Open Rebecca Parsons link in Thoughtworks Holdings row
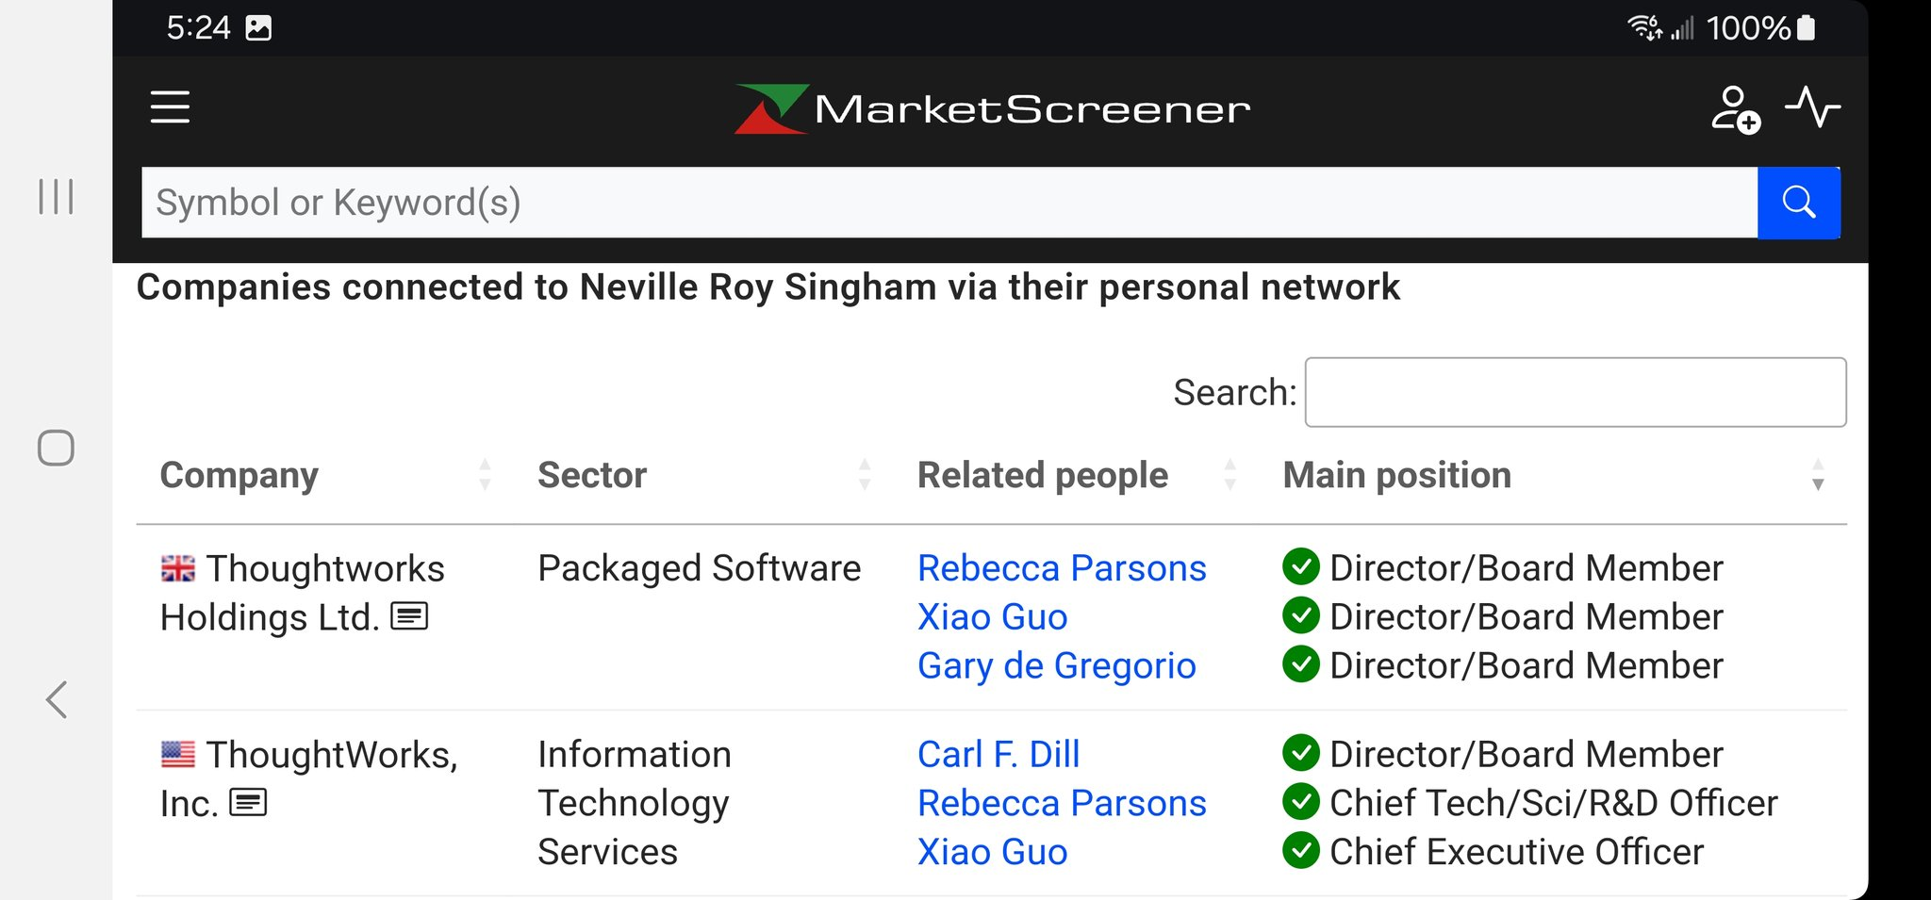 click(1062, 568)
